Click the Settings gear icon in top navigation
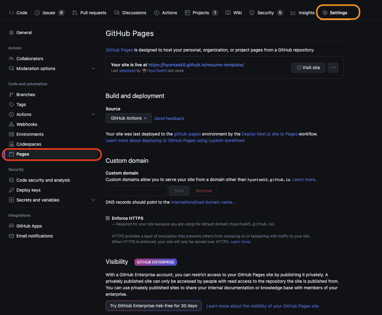382x315 pixels. [325, 13]
